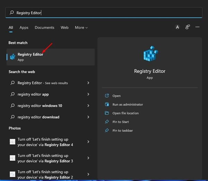Click the Open file location folder icon
The height and width of the screenshot is (181, 208).
click(107, 113)
